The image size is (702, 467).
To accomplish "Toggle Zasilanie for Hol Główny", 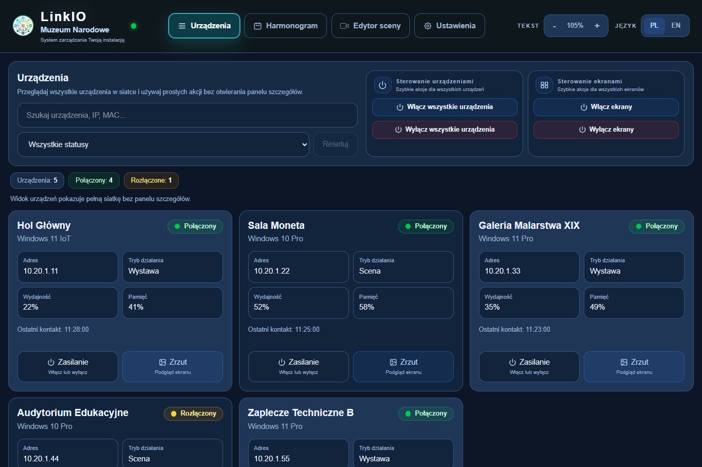I will pos(68,367).
